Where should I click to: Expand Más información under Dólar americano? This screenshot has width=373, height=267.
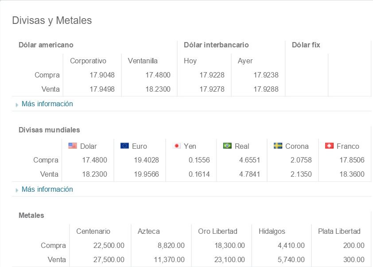click(47, 104)
